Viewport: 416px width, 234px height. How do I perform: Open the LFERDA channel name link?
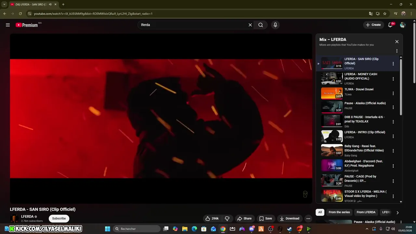pos(27,216)
